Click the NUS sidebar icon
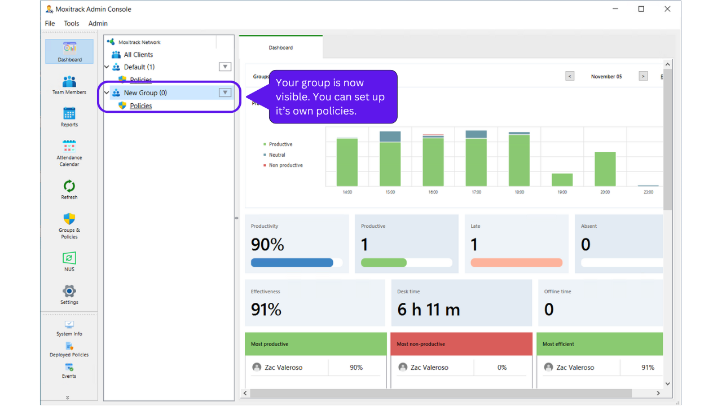Screen dimensions: 722x406 coord(69,259)
